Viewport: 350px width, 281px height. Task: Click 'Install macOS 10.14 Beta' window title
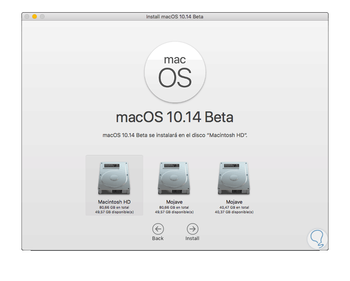coord(175,17)
